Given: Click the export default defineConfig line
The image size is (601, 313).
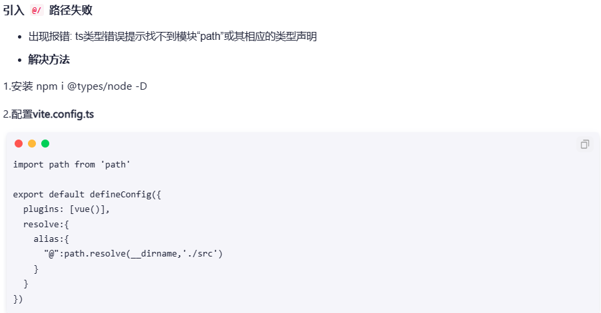Looking at the screenshot, I should 87,195.
